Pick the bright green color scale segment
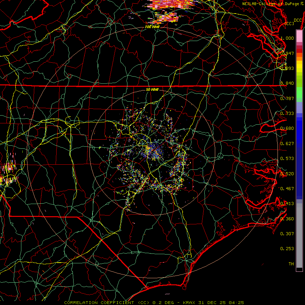Image resolution: width=305 pixels, height=305 pixels. click(x=299, y=93)
